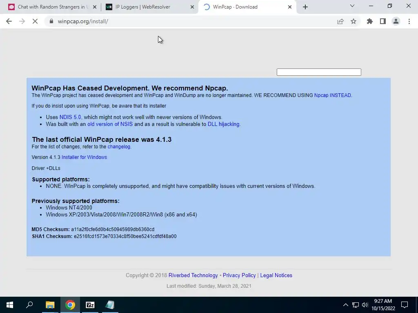Close the Chat with Random Strangers tab
418x313 pixels.
pyautogui.click(x=94, y=7)
